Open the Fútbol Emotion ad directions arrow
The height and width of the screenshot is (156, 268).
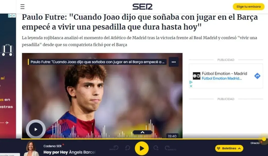click(x=257, y=76)
